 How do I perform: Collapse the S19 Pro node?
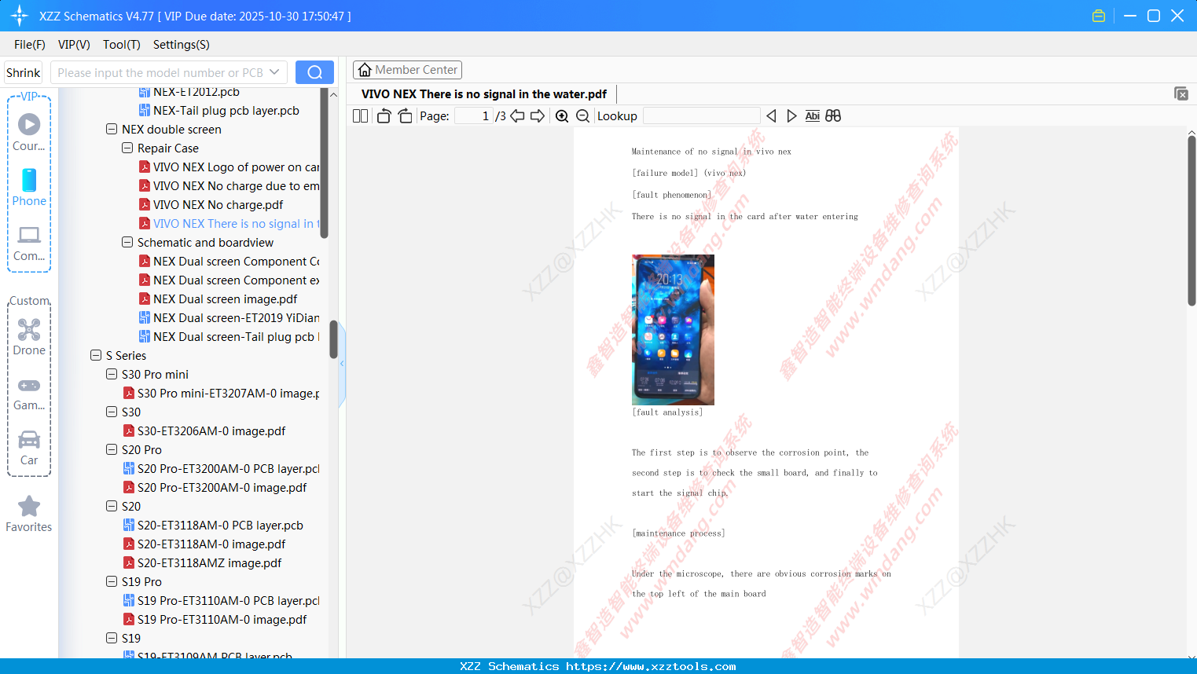coord(112,581)
